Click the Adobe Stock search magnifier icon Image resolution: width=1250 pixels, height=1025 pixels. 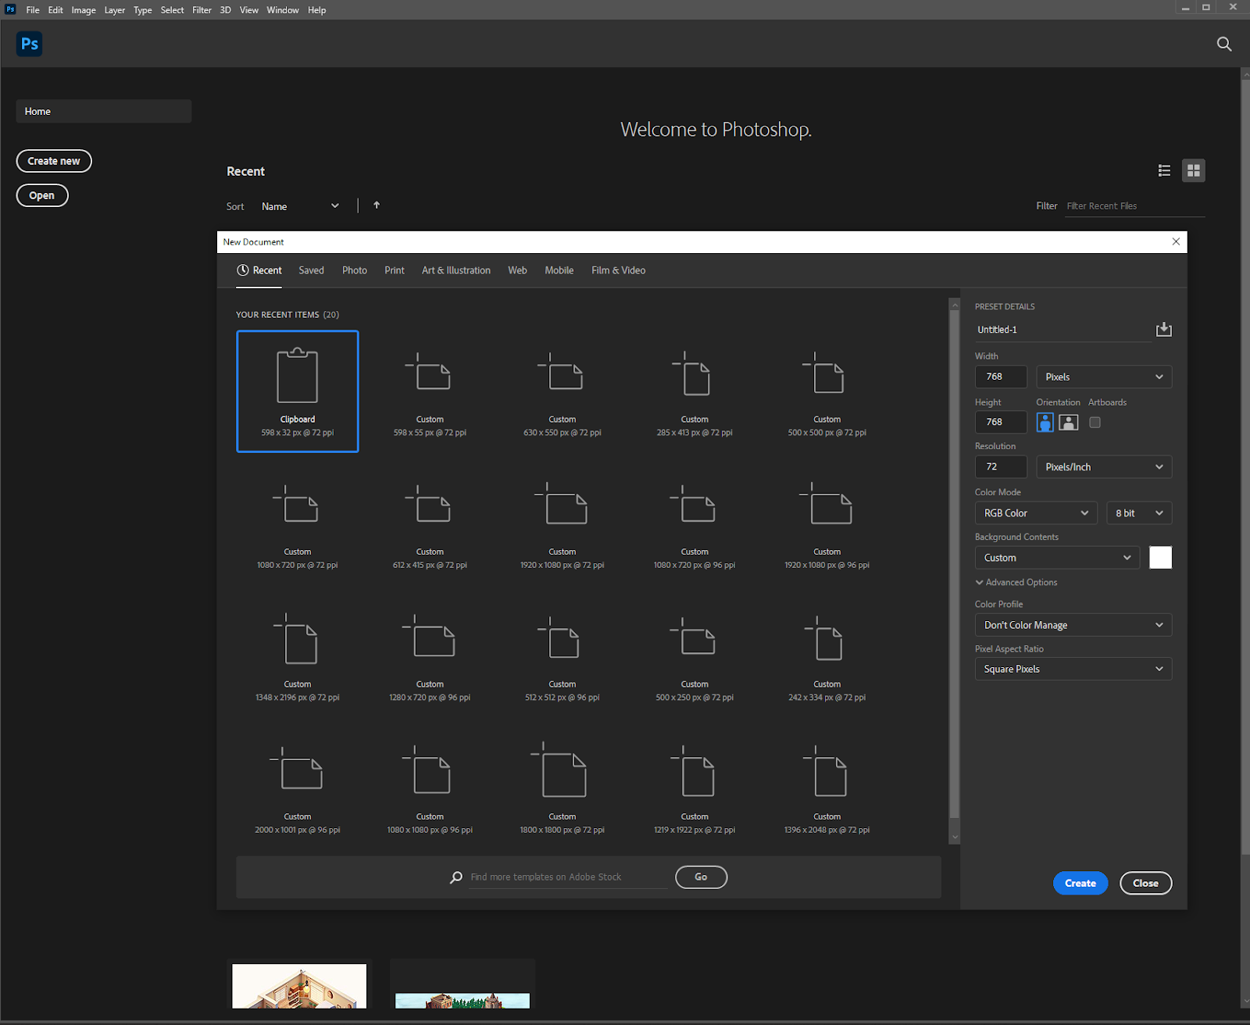[456, 877]
